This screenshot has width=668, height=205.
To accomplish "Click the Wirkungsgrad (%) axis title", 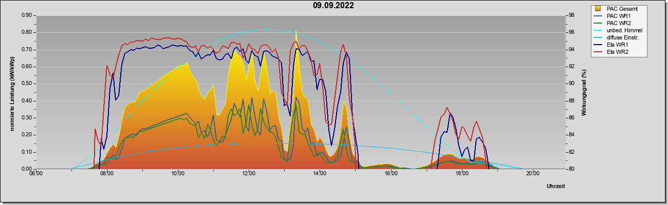I will 584,92.
